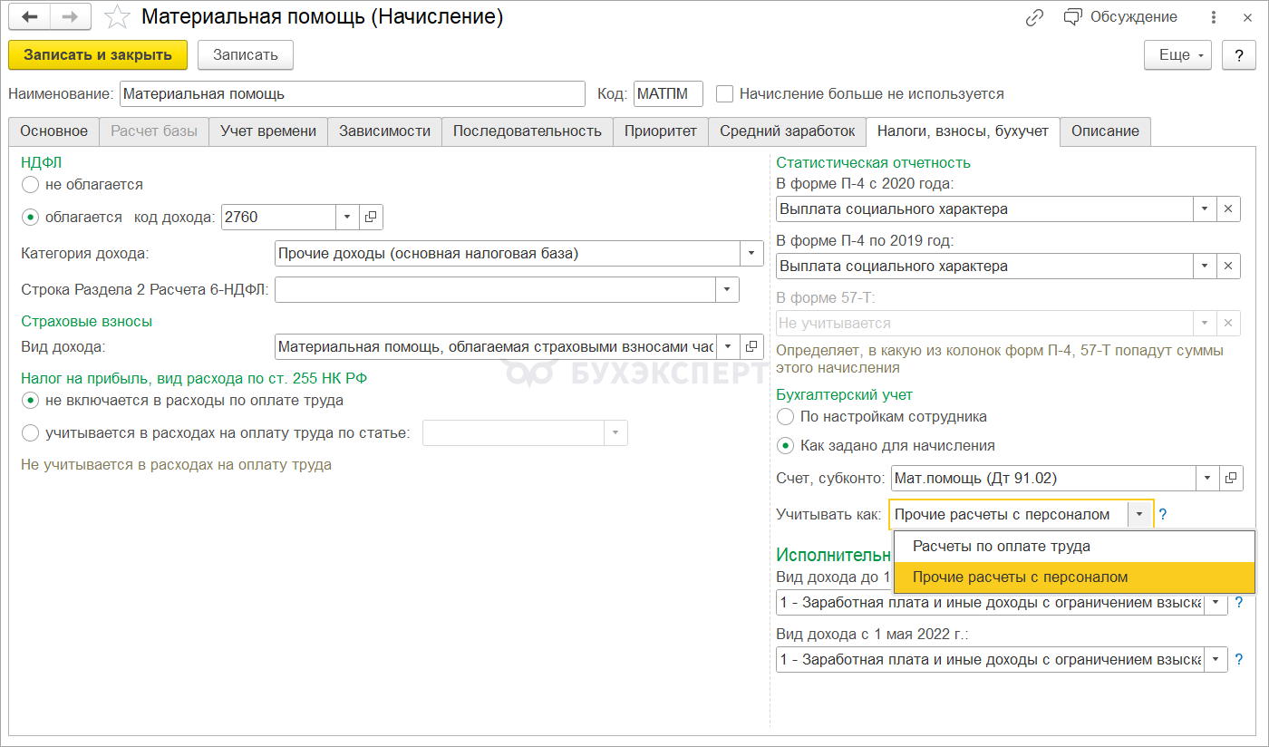1269x747 pixels.
Task: Click help question mark beside Учитывать как
Action: [1163, 514]
